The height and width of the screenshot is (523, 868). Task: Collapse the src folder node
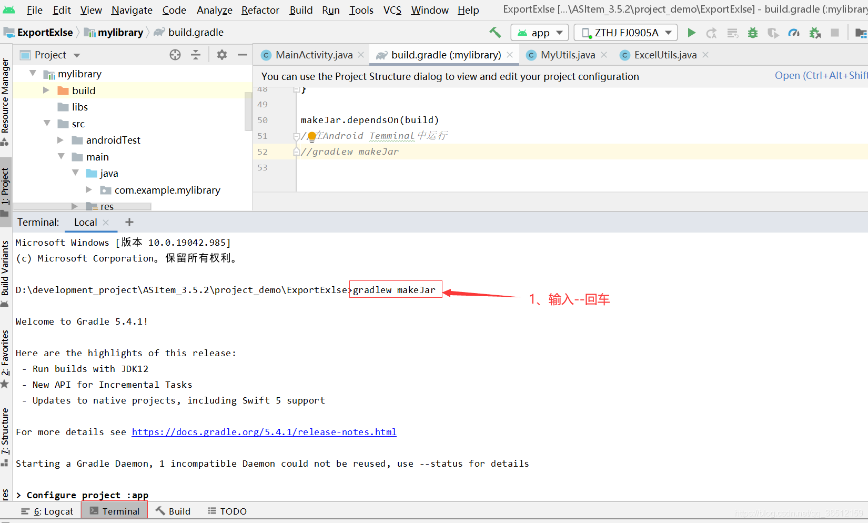[47, 124]
